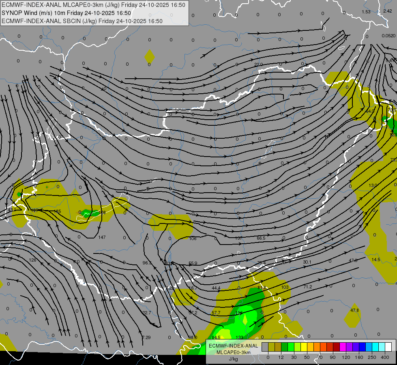
Task: Click the legend scale label 250
Action: (372, 357)
